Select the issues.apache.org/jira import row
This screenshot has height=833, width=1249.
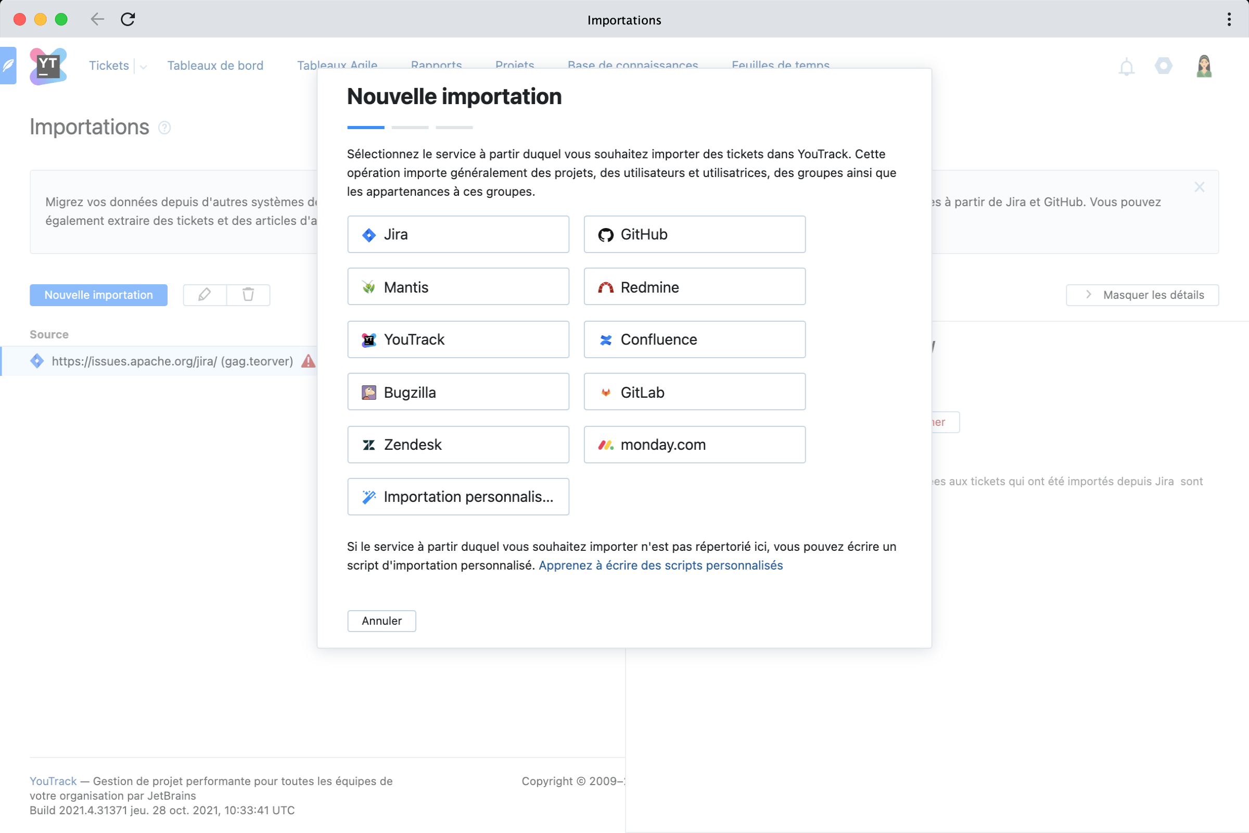(x=159, y=361)
